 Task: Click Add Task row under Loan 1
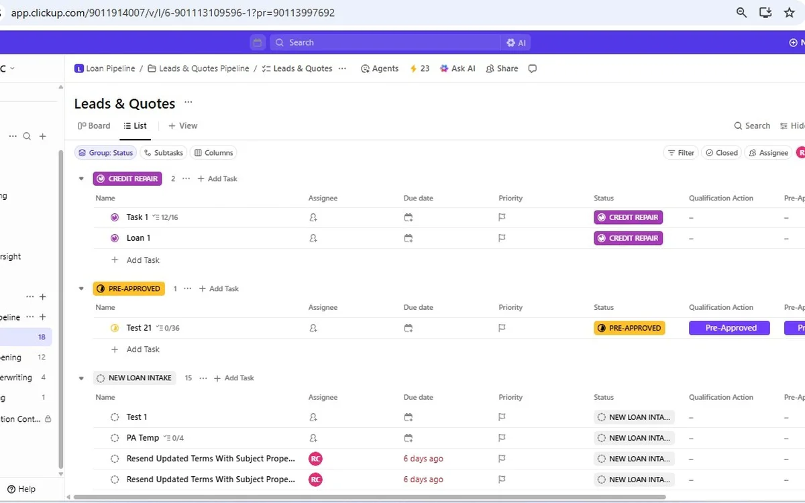136,260
